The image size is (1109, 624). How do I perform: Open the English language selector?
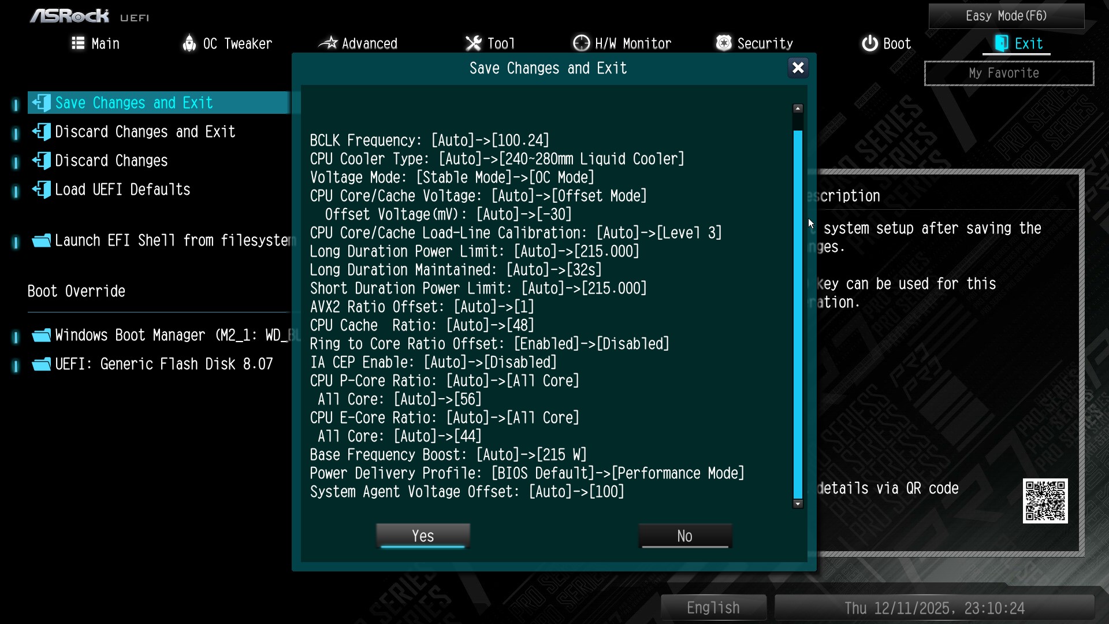pos(713,608)
